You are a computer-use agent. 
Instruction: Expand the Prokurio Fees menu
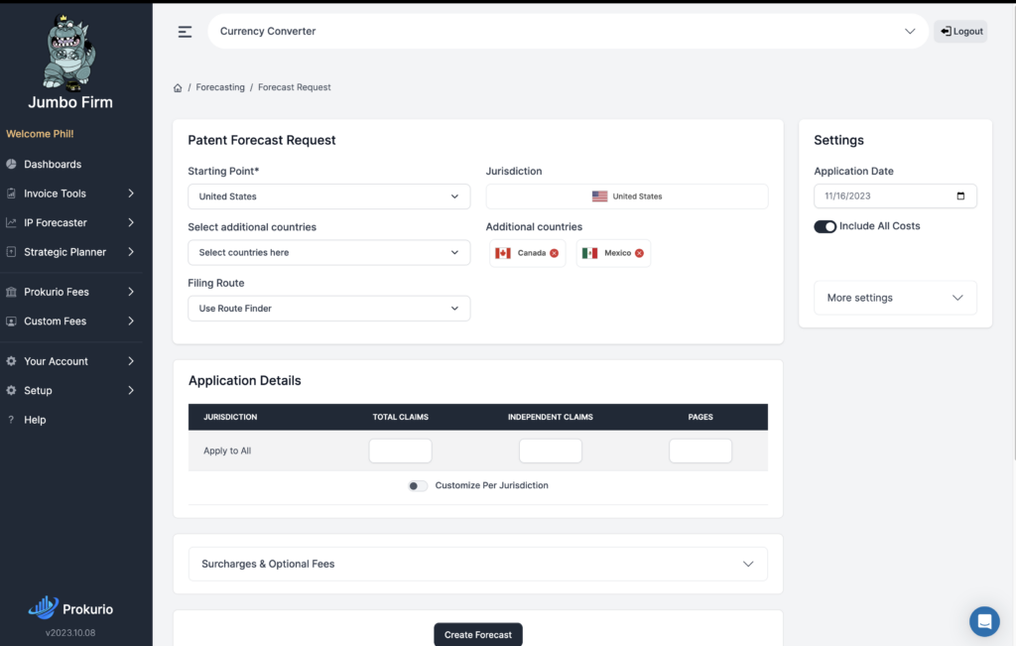pos(70,292)
